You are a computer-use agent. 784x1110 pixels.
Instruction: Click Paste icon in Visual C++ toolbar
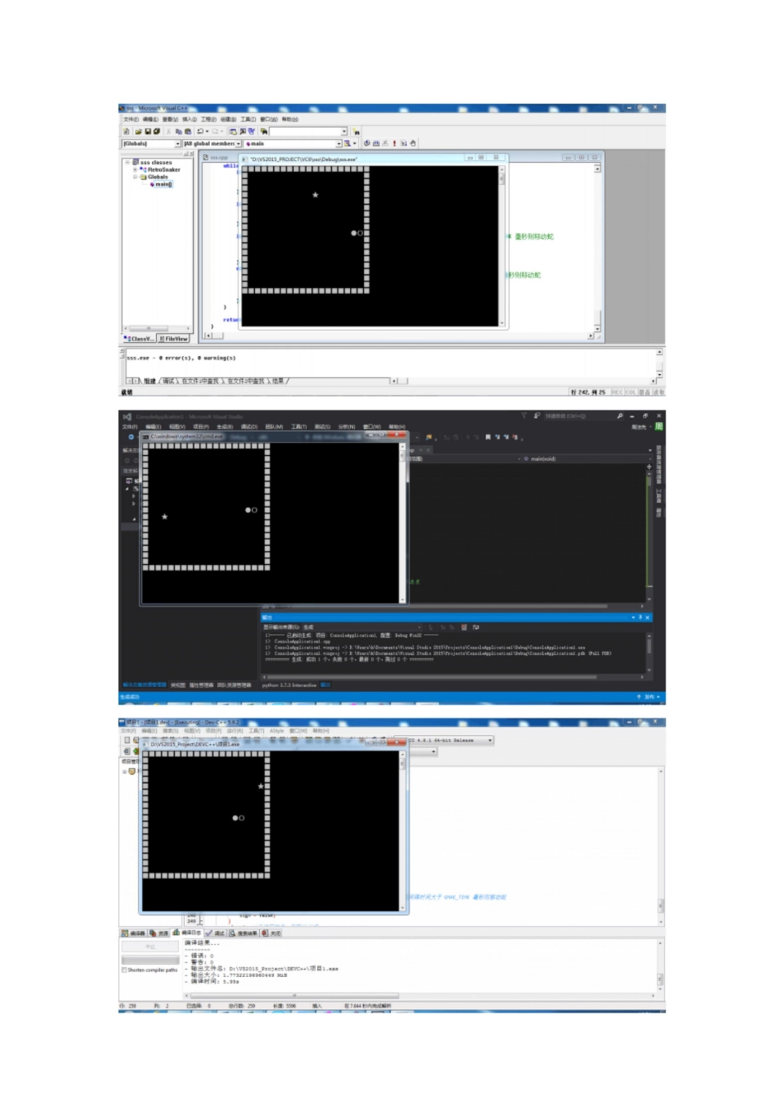[x=188, y=131]
